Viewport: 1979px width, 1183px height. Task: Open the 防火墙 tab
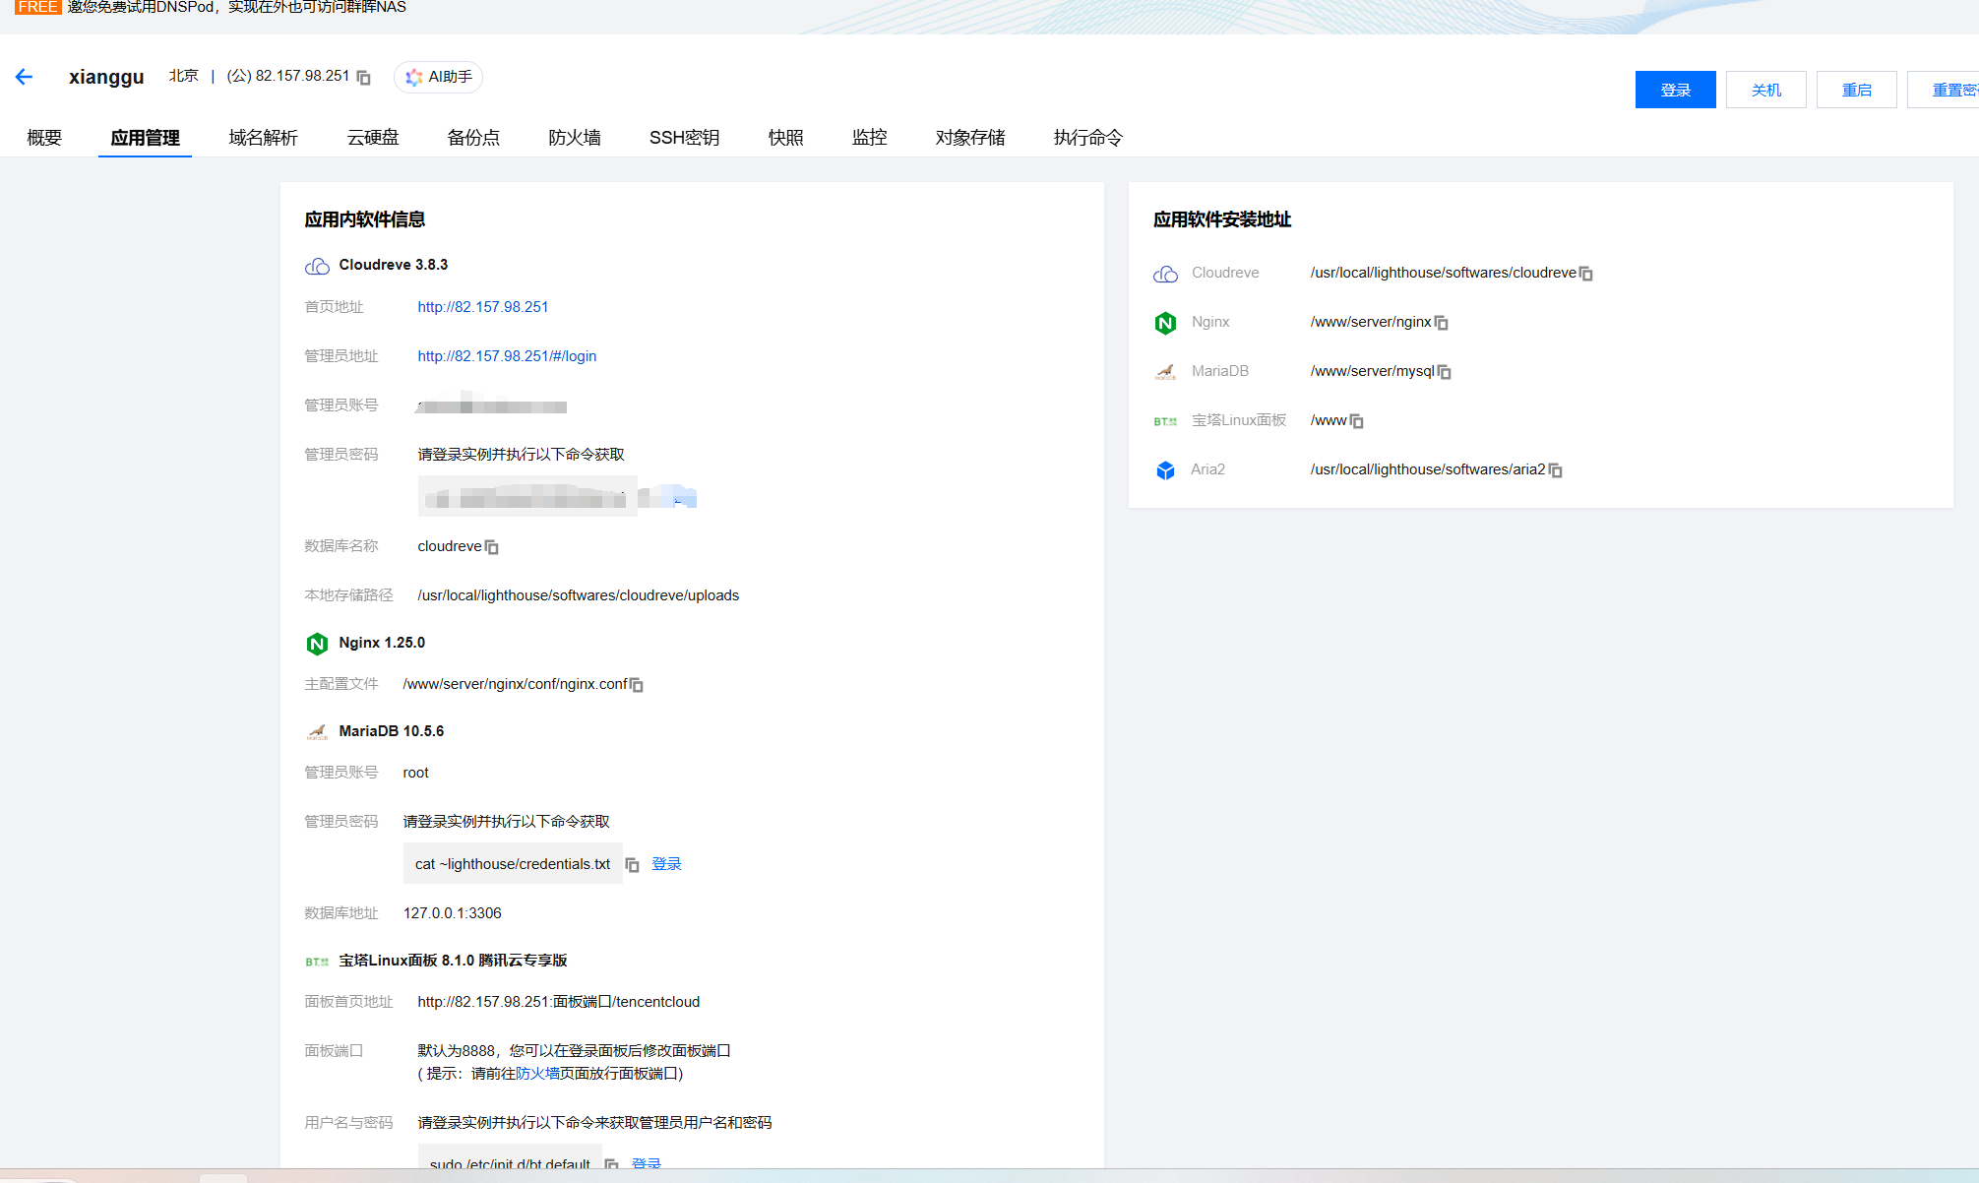pyautogui.click(x=575, y=138)
